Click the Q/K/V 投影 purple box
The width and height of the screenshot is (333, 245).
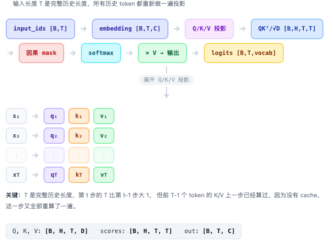click(209, 29)
